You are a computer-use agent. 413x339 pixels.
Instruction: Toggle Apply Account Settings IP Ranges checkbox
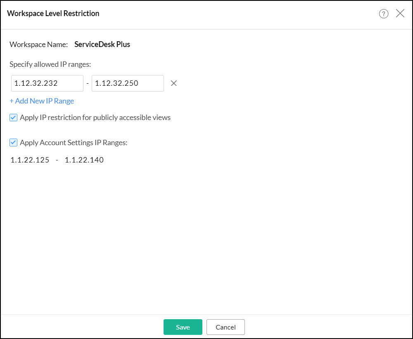[14, 143]
